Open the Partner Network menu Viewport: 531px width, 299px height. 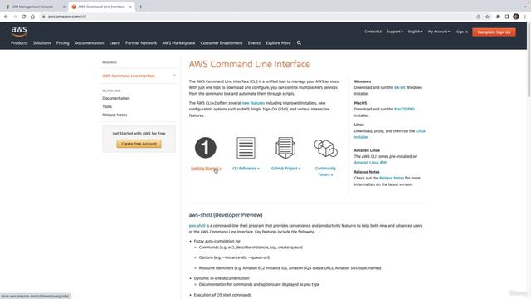[141, 43]
